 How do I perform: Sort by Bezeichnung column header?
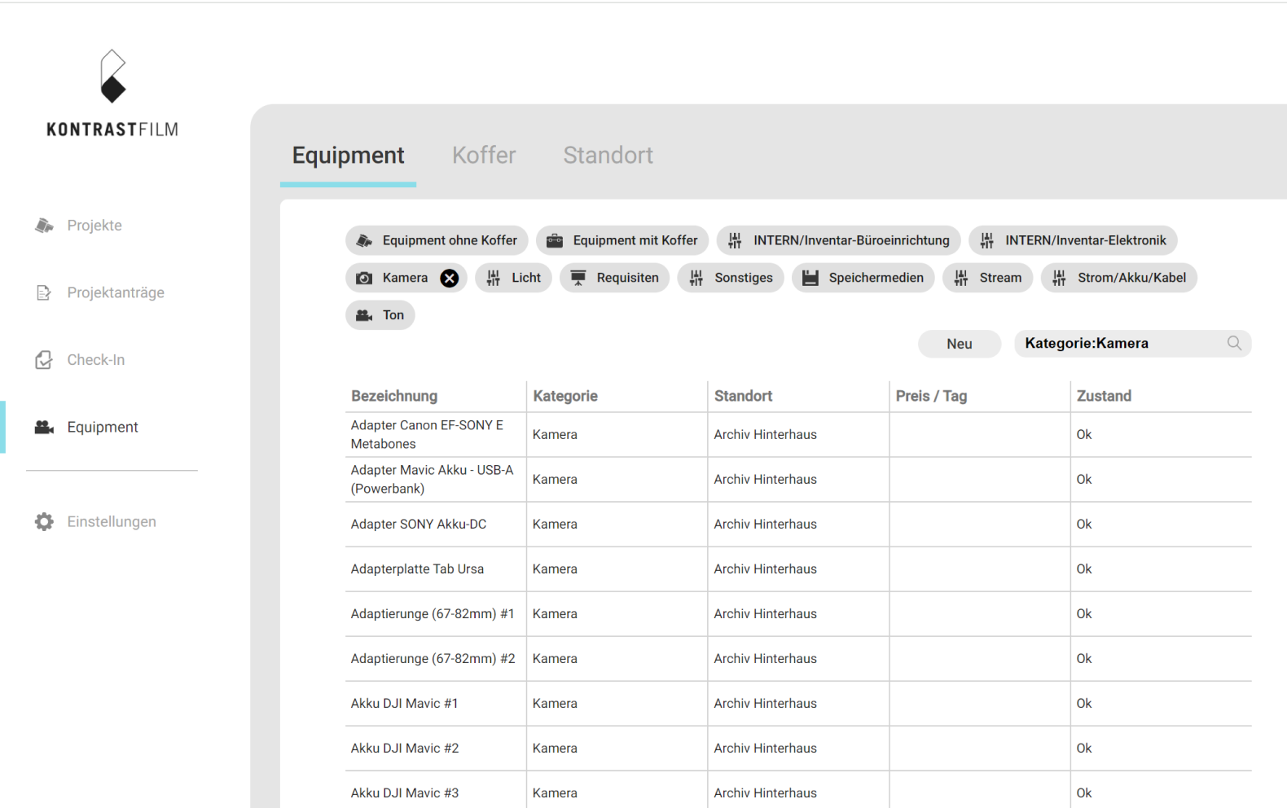point(394,396)
